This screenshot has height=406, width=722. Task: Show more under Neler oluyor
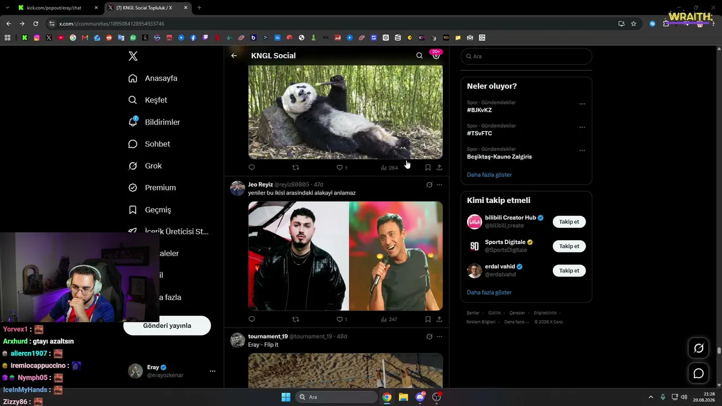[x=489, y=175]
